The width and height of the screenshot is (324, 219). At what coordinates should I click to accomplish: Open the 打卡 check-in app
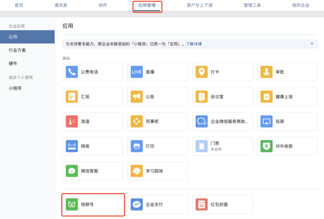(222, 72)
